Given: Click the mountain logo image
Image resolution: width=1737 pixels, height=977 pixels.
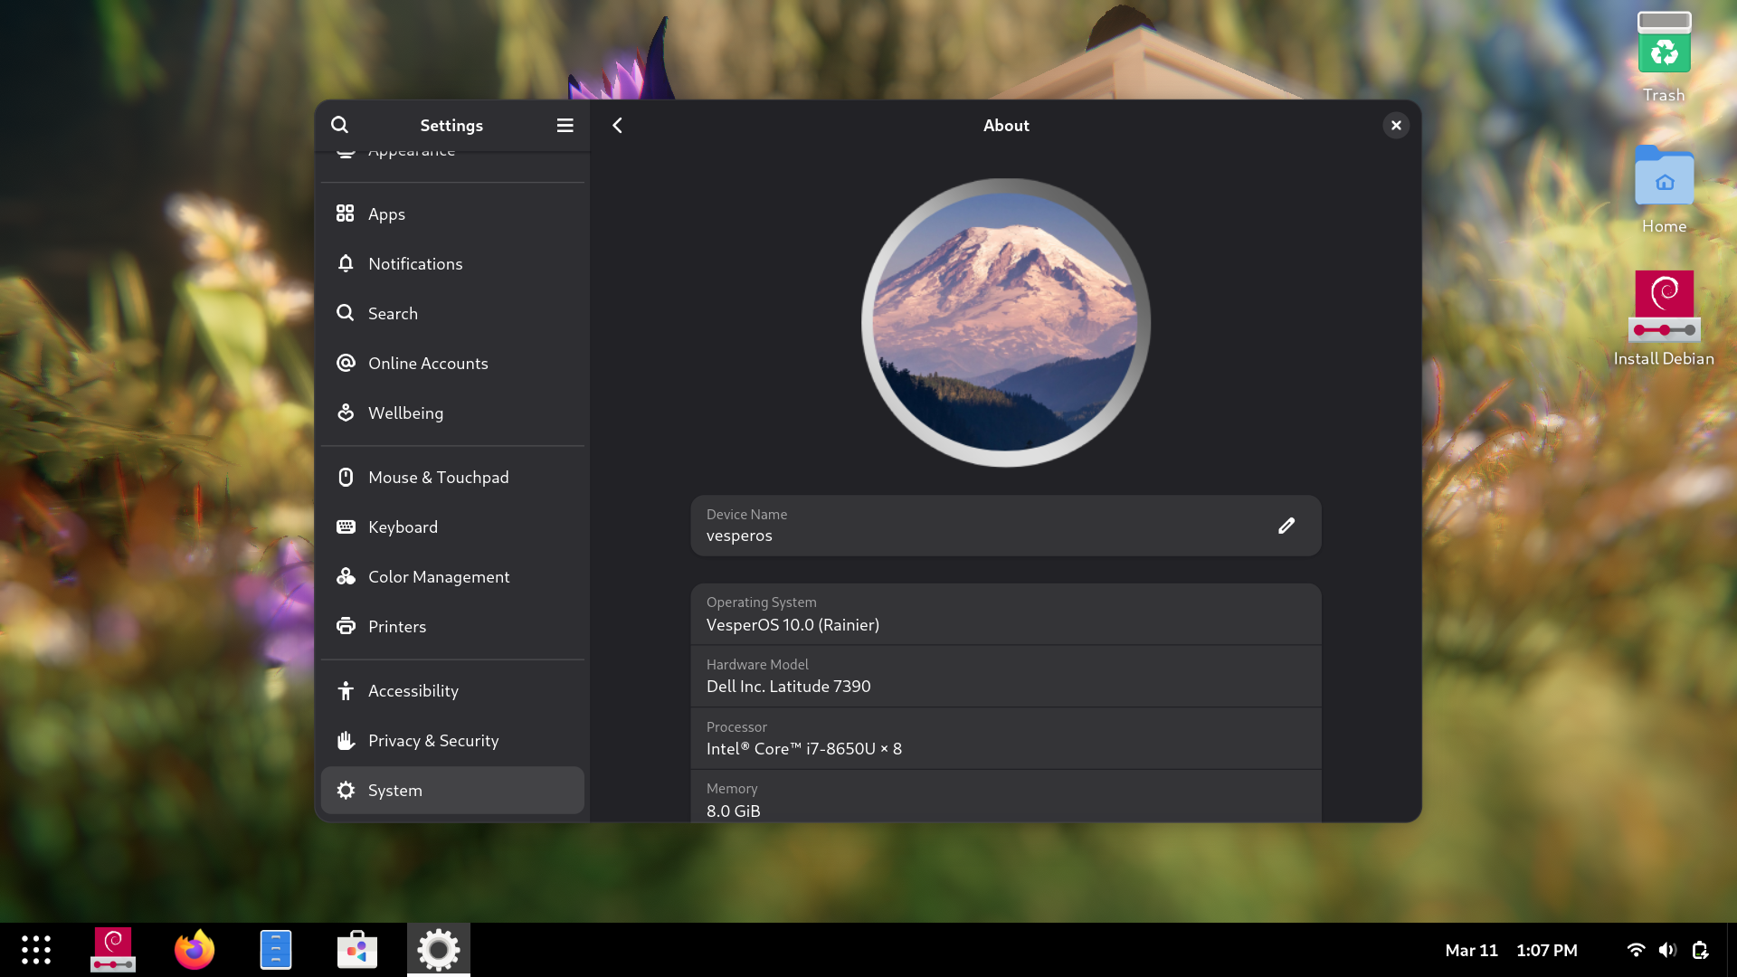Looking at the screenshot, I should click(x=1005, y=322).
